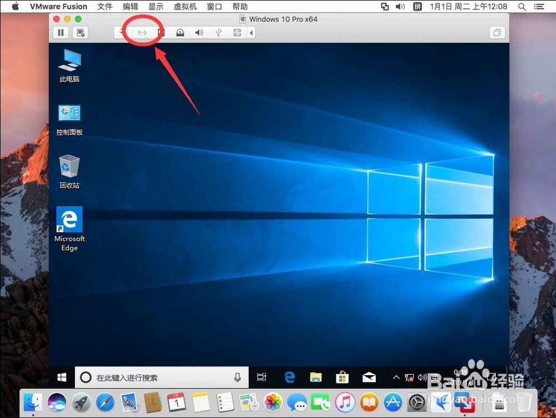Show hidden system tray icons
This screenshot has width=556, height=418.
point(396,377)
